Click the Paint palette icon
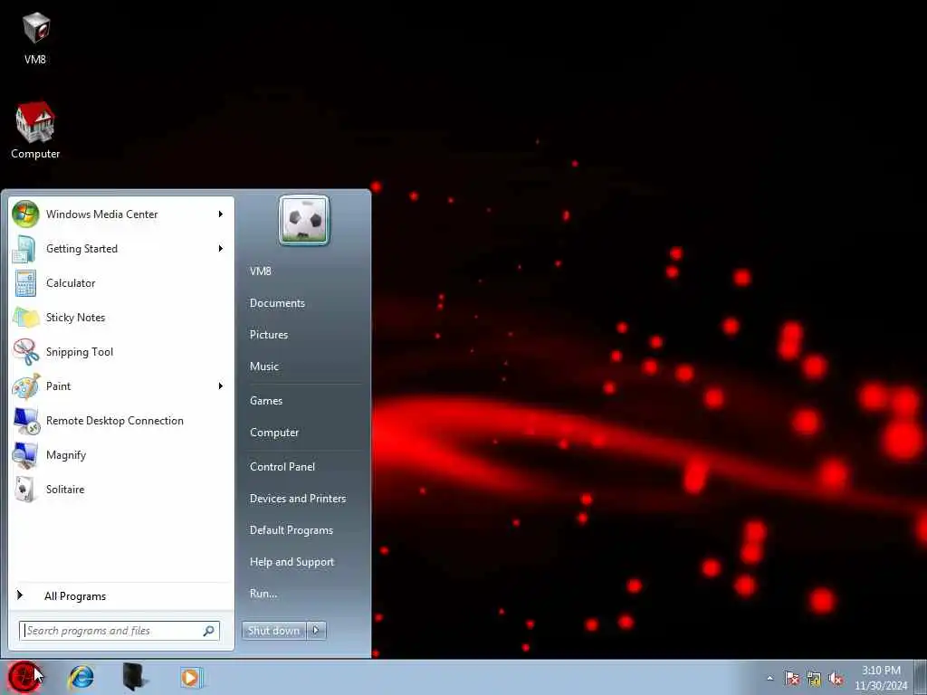Screen dimensions: 927x695 tap(25, 386)
